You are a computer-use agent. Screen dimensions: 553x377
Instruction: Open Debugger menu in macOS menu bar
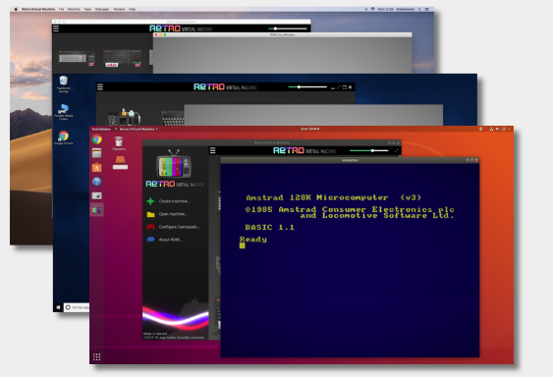tap(102, 9)
